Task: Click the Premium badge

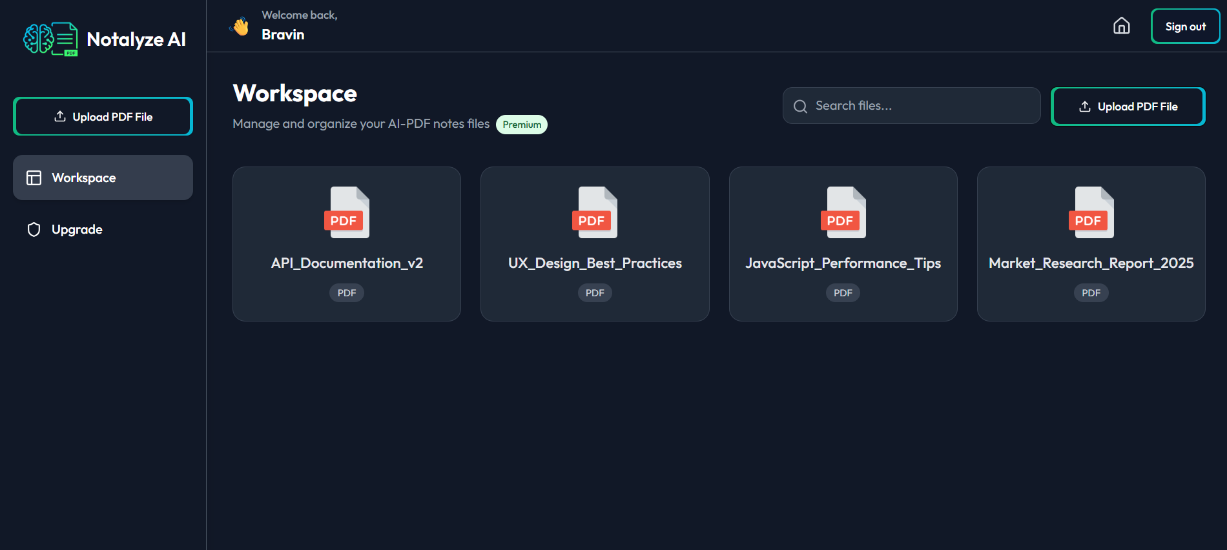Action: [522, 125]
